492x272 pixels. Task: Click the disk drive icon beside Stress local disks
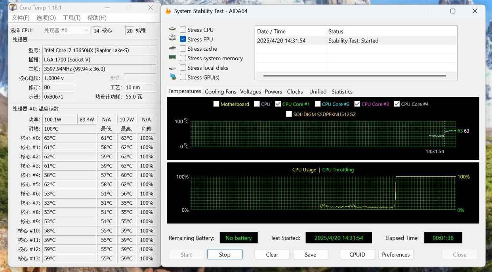[172, 68]
